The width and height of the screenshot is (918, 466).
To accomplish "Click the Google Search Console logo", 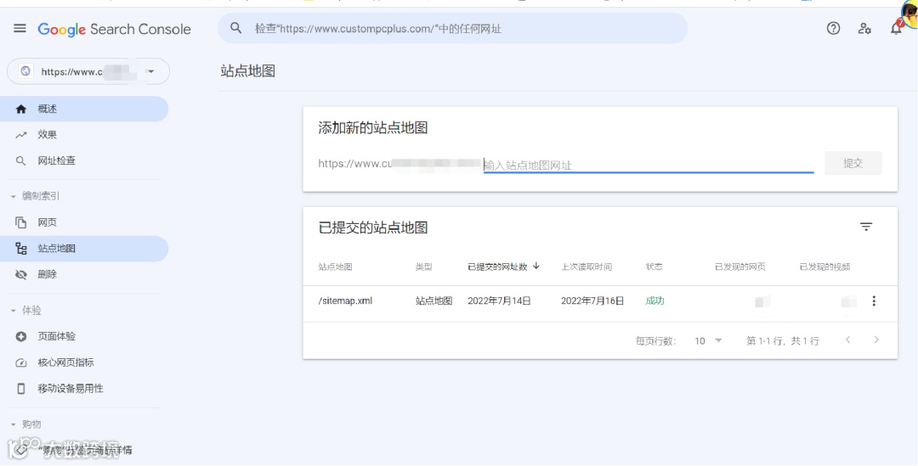I will click(114, 29).
